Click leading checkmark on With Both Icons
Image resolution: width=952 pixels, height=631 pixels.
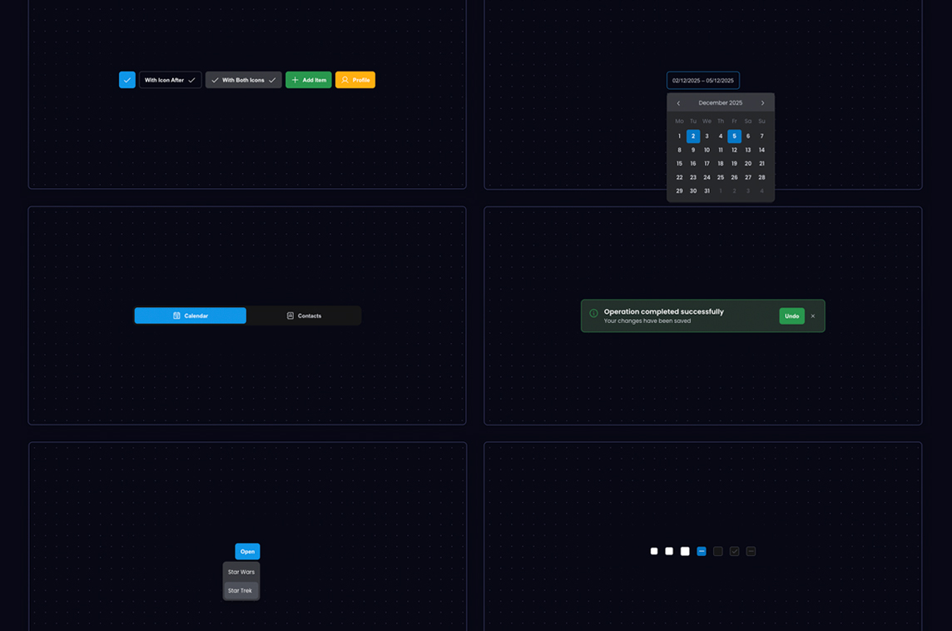(215, 80)
